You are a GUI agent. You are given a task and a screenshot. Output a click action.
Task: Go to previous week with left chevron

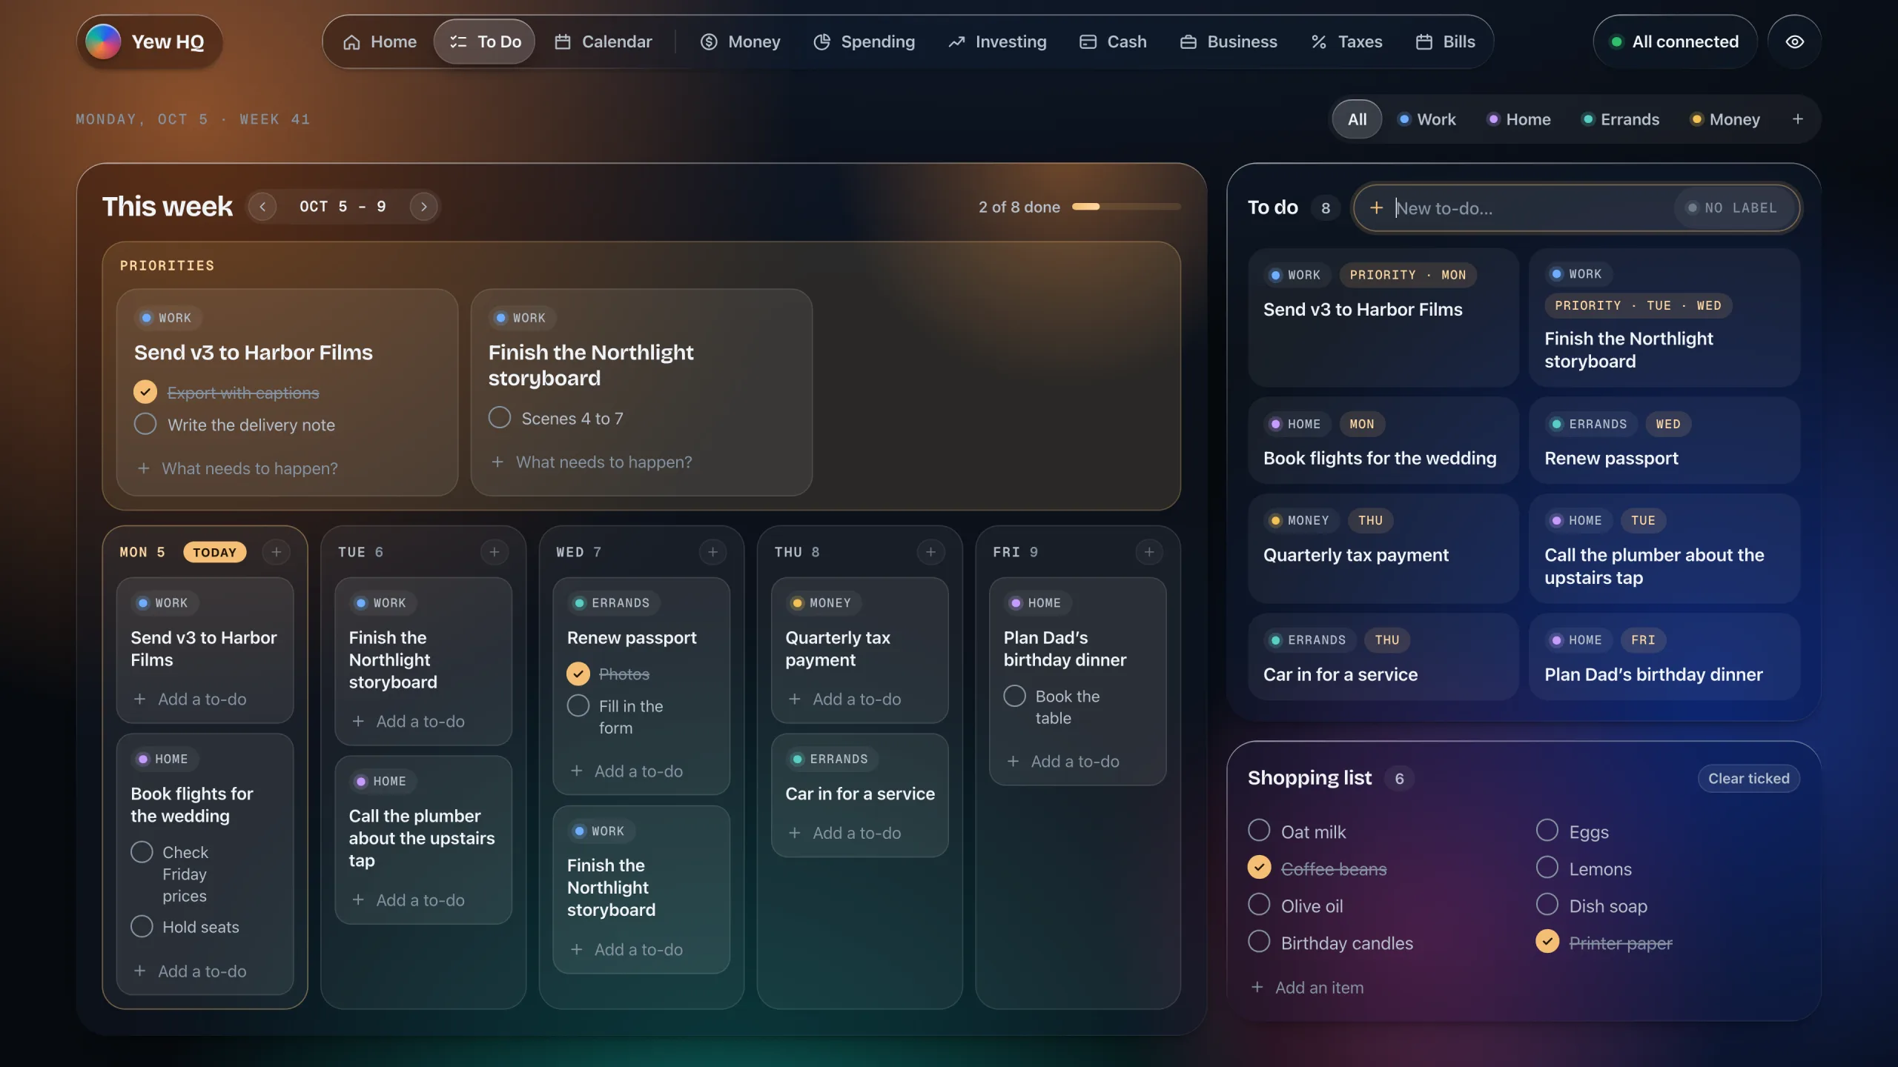262,207
